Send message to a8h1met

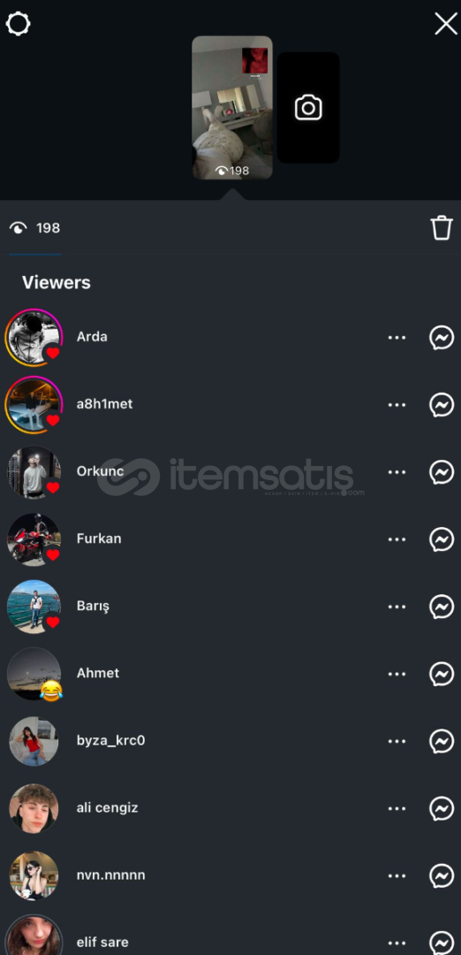point(442,404)
